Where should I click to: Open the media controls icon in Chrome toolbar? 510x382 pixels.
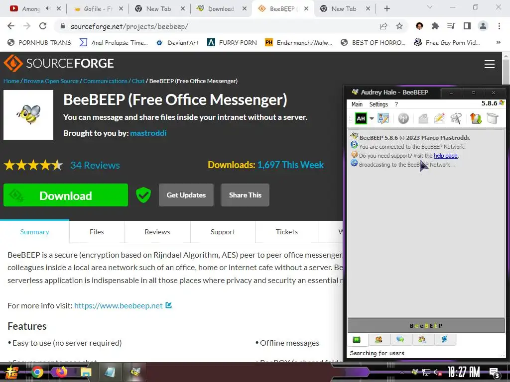(x=451, y=26)
